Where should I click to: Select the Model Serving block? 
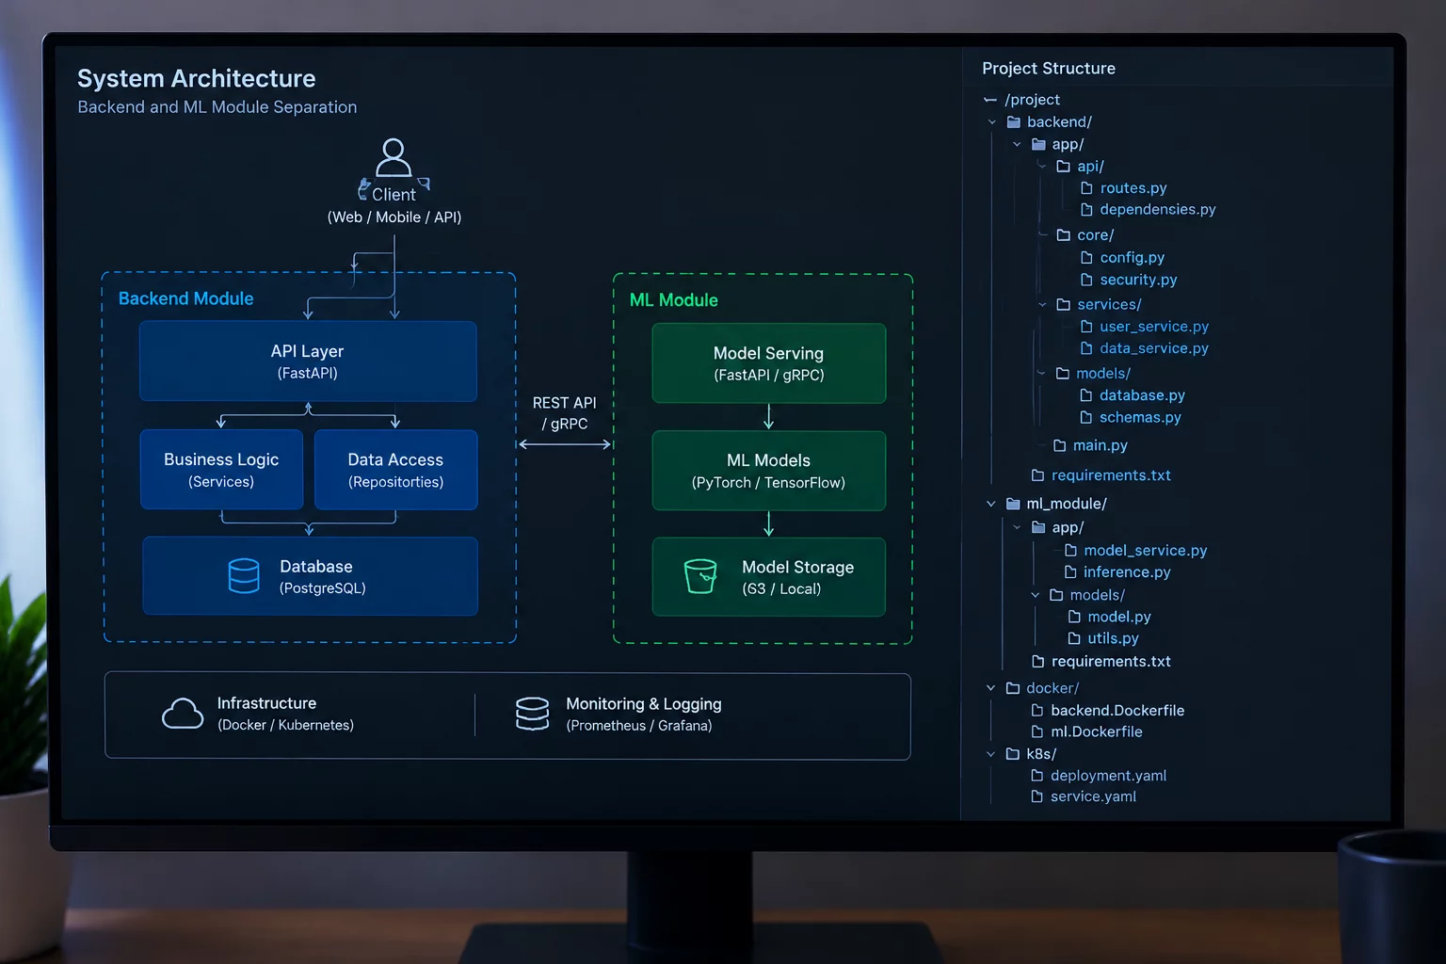point(769,363)
